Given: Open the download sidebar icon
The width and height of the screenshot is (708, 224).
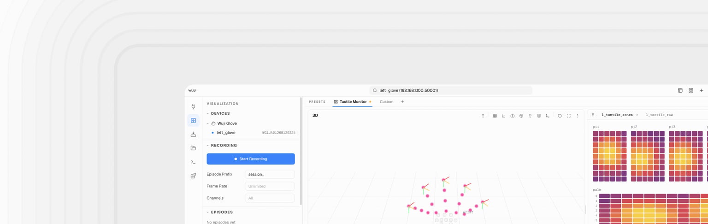Looking at the screenshot, I should pyautogui.click(x=193, y=134).
